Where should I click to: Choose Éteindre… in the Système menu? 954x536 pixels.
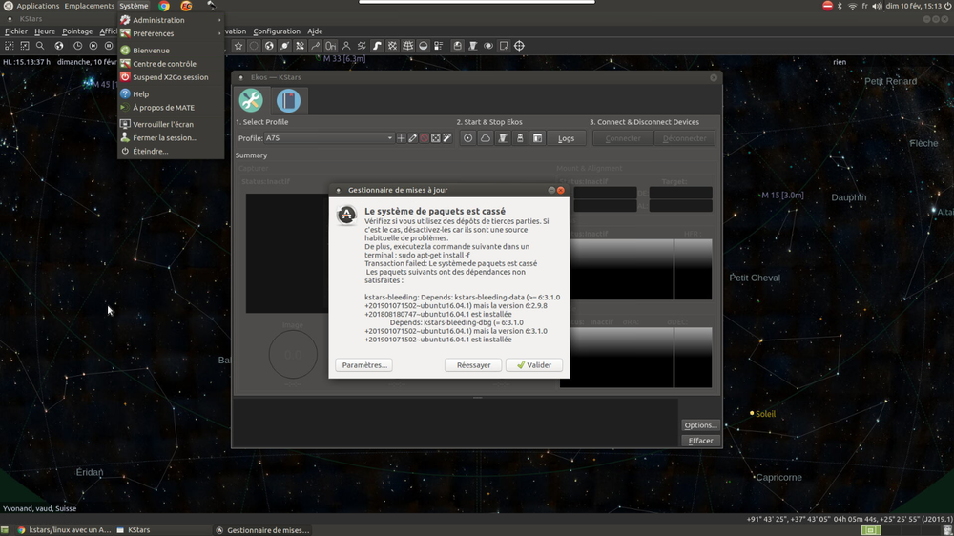[x=171, y=151]
